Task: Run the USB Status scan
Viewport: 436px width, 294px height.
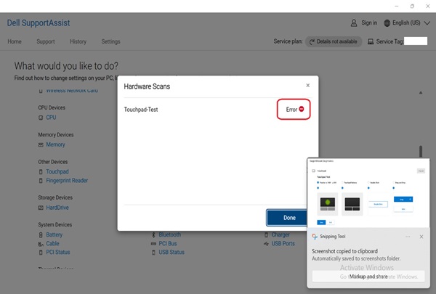Action: 171,252
